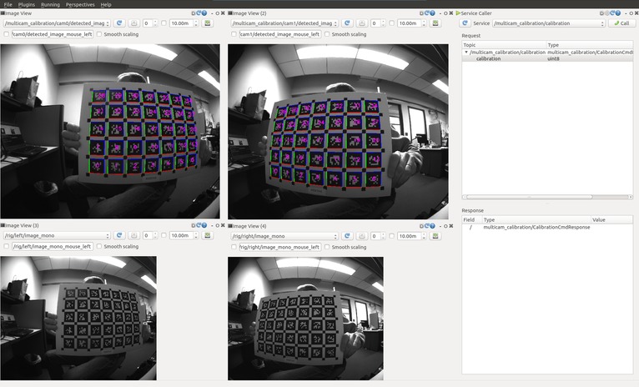
Task: Refresh the Service Caller service list
Action: click(x=465, y=23)
